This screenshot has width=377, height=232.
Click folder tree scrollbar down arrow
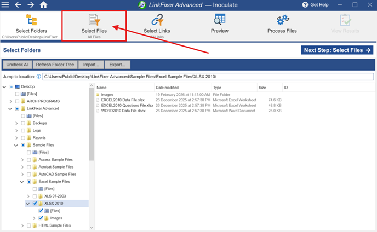[92, 228]
